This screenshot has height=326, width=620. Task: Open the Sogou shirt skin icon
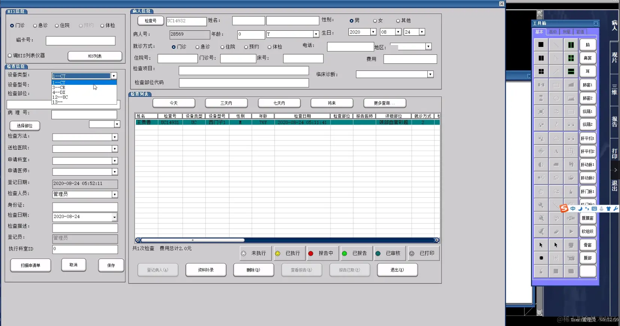click(x=608, y=209)
